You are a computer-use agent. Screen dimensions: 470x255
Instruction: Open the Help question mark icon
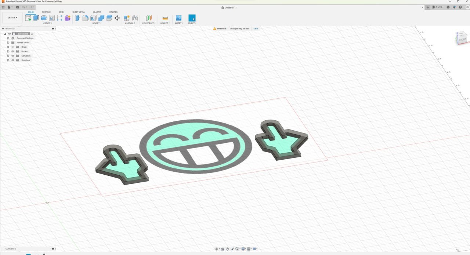tap(460, 7)
